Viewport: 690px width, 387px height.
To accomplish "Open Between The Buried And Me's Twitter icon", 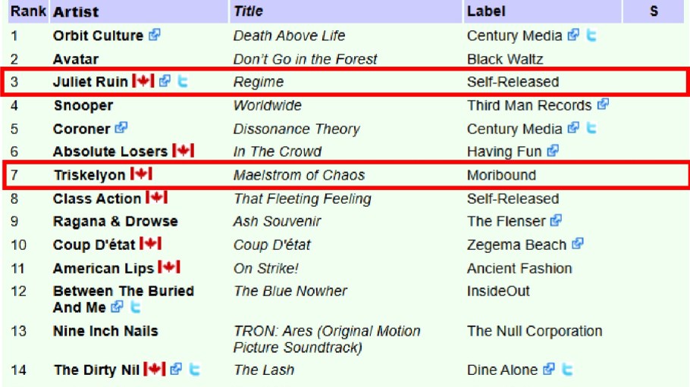I will point(135,307).
